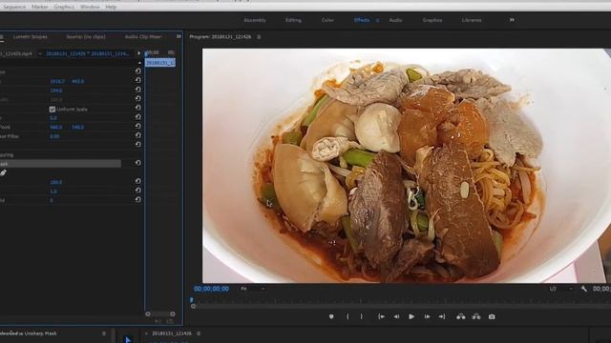Go to Out point in Program monitor
Image resolution: width=611 pixels, height=343 pixels.
pos(442,316)
